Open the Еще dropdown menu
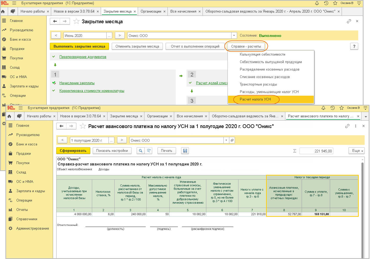370x259 pixels. click(x=357, y=151)
